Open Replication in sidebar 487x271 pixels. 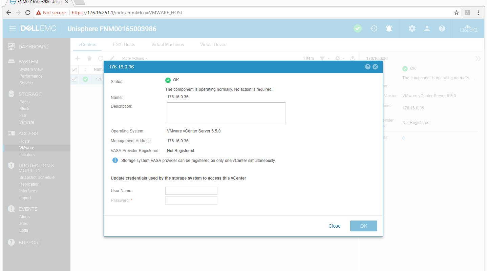pos(29,184)
